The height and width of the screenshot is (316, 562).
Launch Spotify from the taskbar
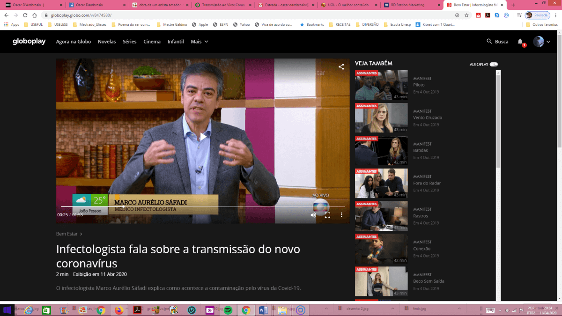point(228,310)
